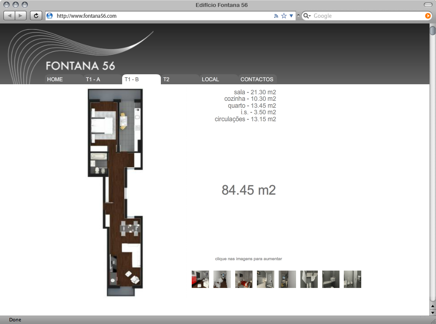Click the scrollbar down arrow
This screenshot has width=436, height=324.
433,312
